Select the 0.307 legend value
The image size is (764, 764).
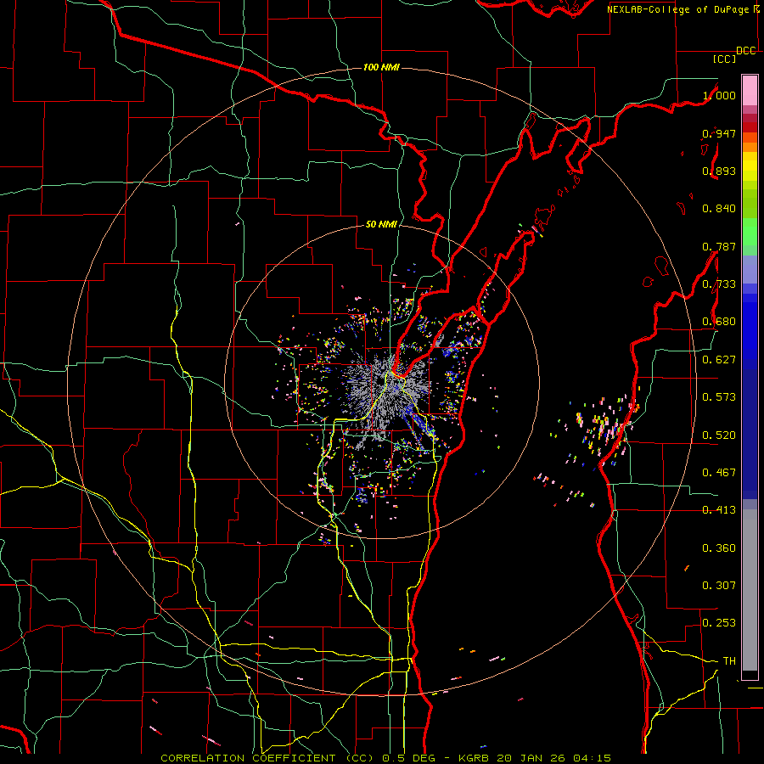tap(719, 585)
